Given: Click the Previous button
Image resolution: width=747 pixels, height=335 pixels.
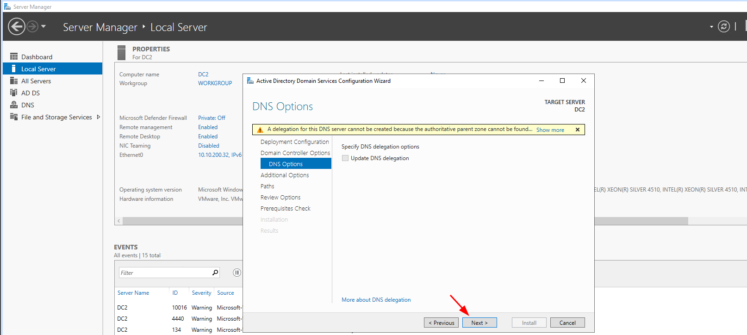Looking at the screenshot, I should (441, 323).
